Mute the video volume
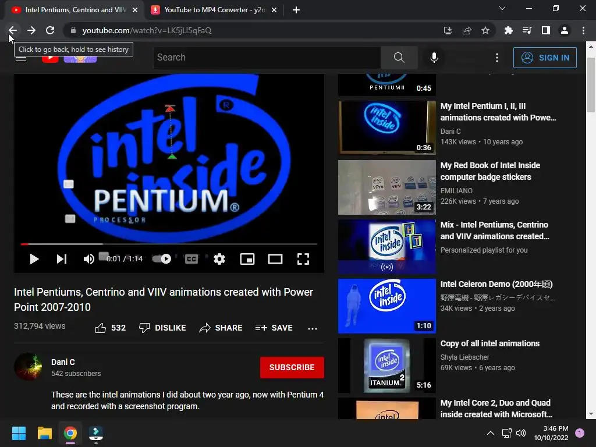 point(89,259)
